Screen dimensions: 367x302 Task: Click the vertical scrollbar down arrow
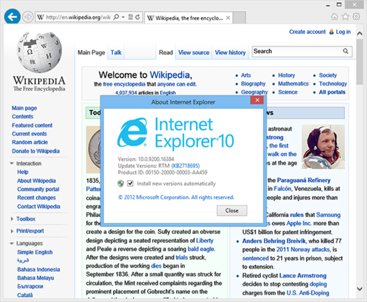click(360, 289)
